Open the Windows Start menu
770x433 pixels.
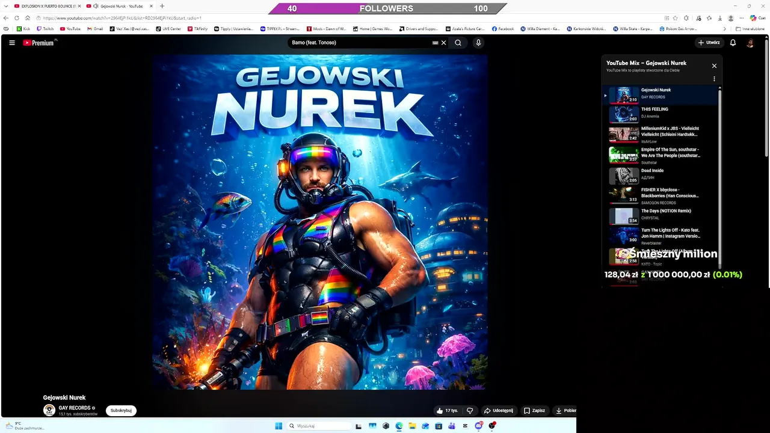(279, 426)
